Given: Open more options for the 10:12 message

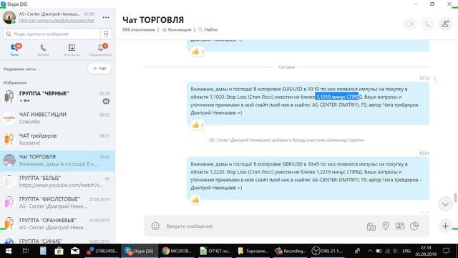Looking at the screenshot, I should (x=435, y=79).
